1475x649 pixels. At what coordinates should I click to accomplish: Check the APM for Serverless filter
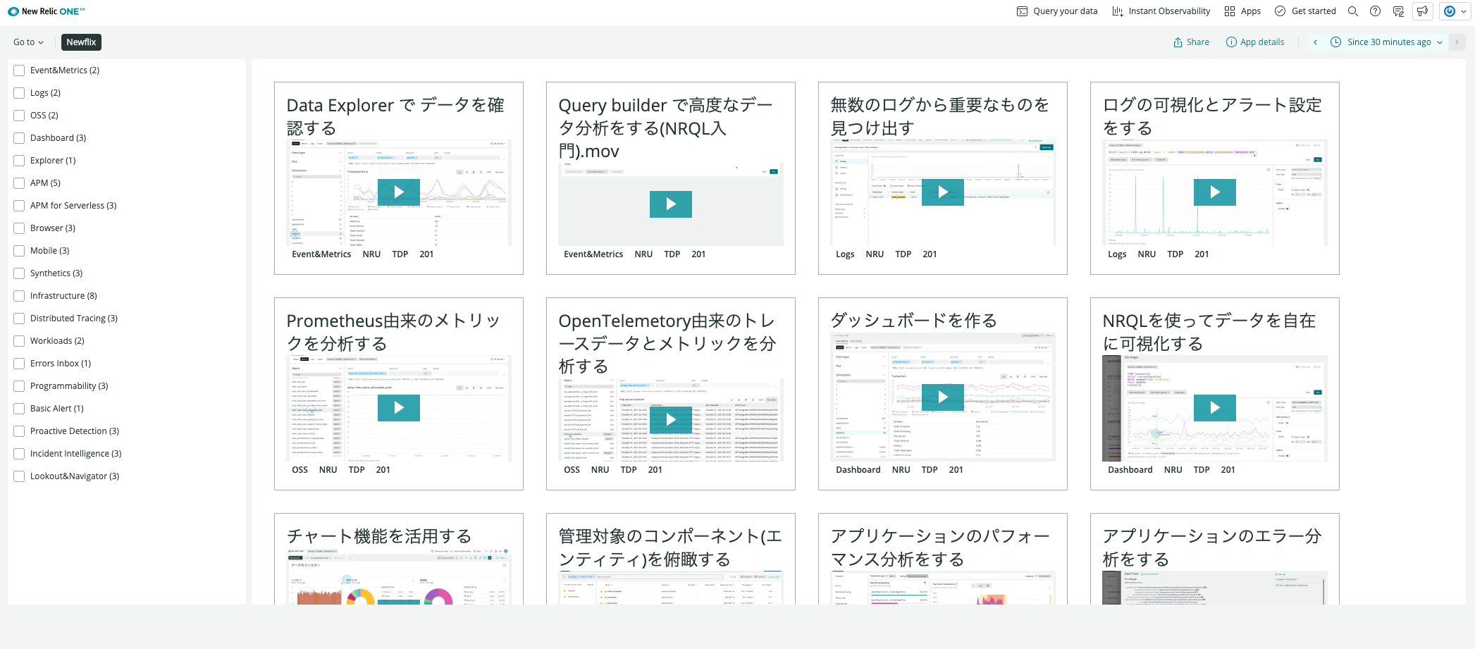coord(19,206)
